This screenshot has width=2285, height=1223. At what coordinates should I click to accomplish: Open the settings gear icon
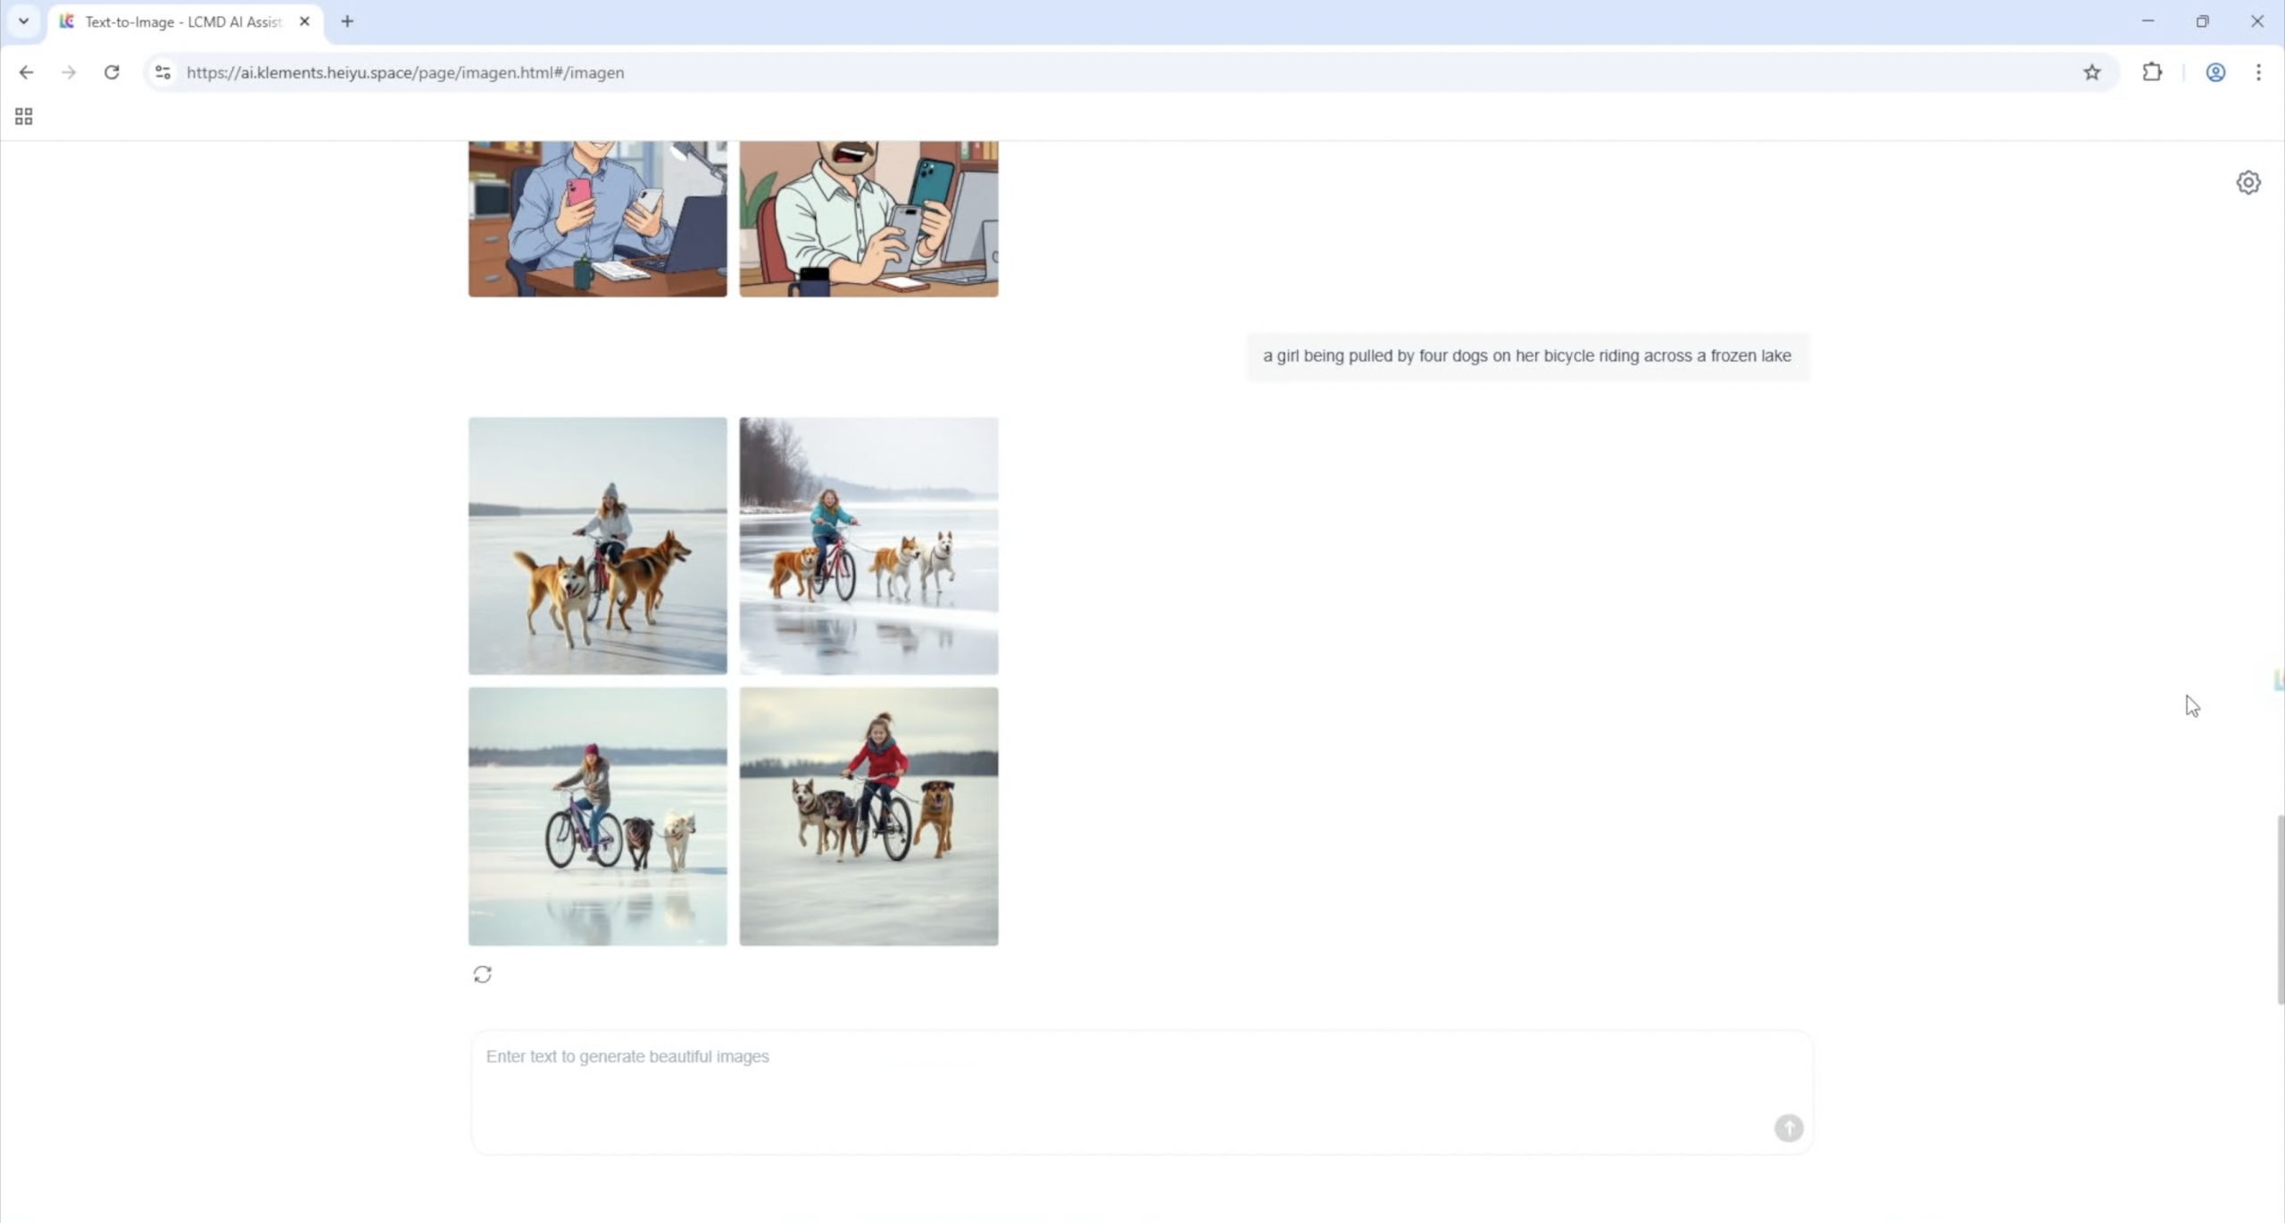(x=2248, y=183)
